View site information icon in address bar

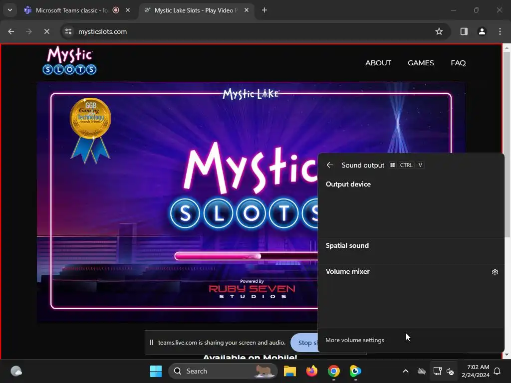[x=68, y=31]
